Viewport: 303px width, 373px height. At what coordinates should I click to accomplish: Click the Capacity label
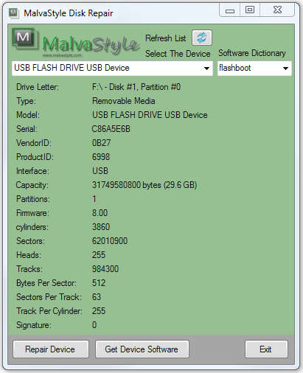click(32, 185)
